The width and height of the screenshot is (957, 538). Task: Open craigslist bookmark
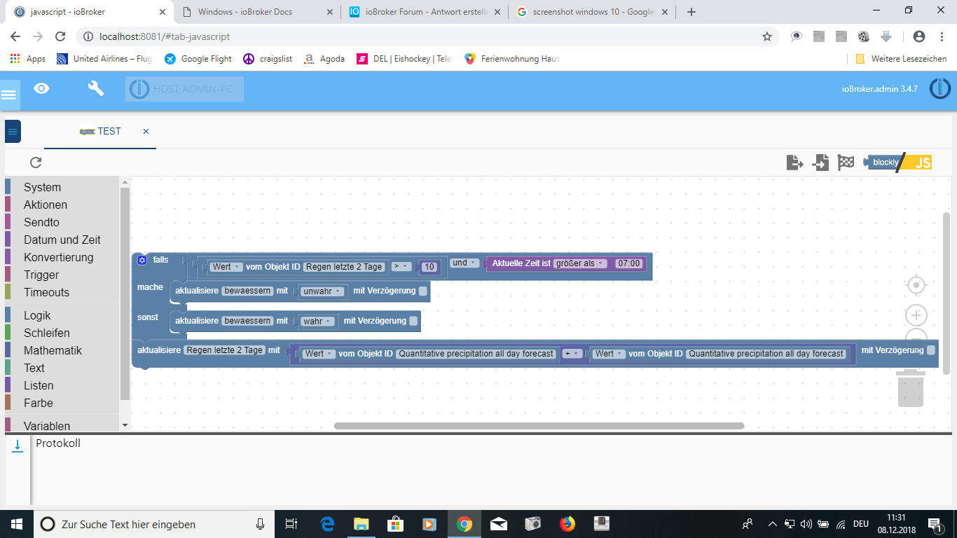click(x=268, y=59)
